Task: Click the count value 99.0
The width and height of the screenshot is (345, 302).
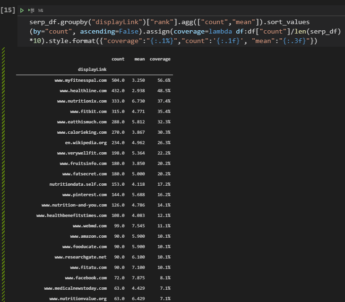Action: click(x=119, y=226)
